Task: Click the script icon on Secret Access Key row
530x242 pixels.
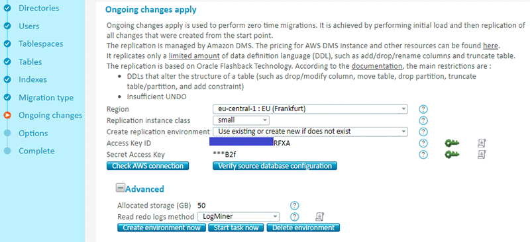Action: 482,155
